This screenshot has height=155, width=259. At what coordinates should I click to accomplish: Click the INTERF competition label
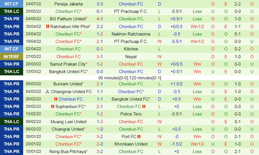point(11,57)
